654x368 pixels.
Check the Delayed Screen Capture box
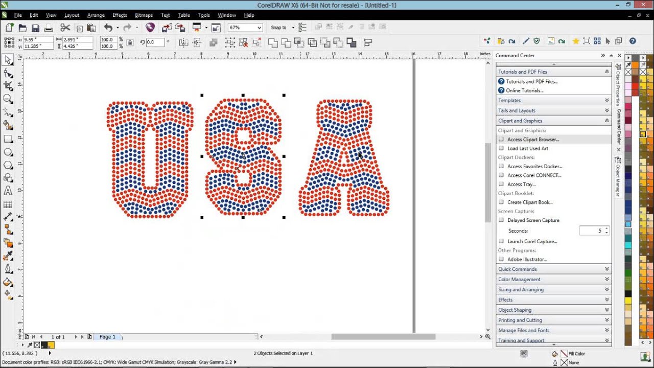(501, 220)
